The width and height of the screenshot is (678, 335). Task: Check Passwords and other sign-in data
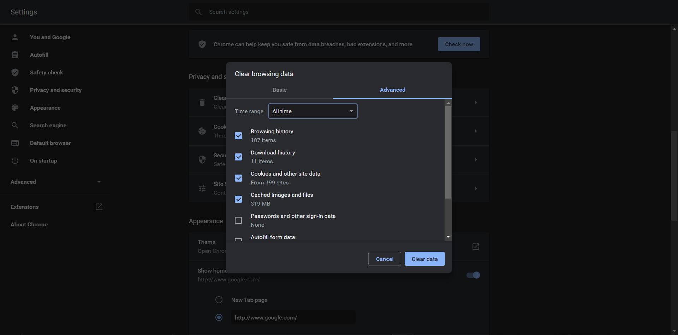238,220
